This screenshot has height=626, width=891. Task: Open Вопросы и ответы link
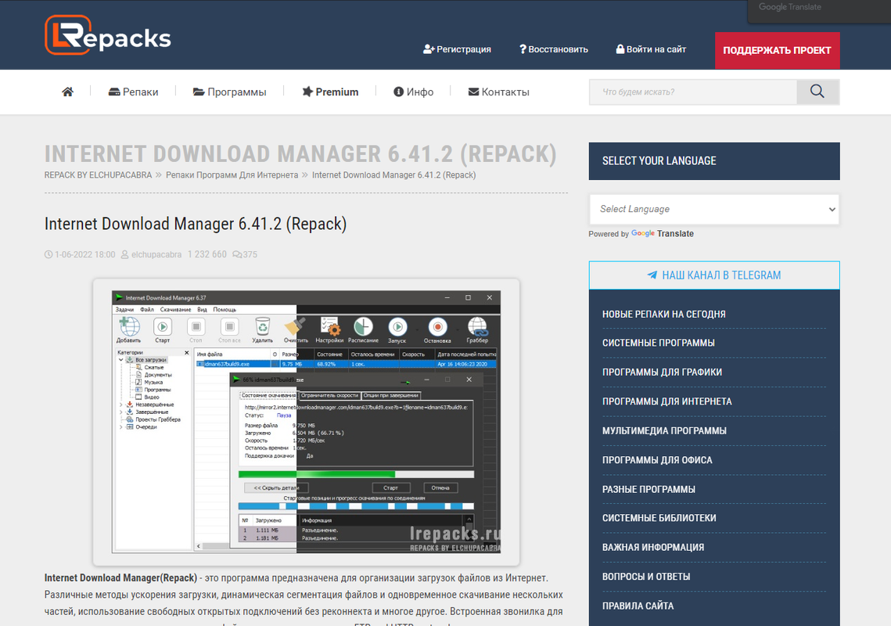[x=646, y=577]
